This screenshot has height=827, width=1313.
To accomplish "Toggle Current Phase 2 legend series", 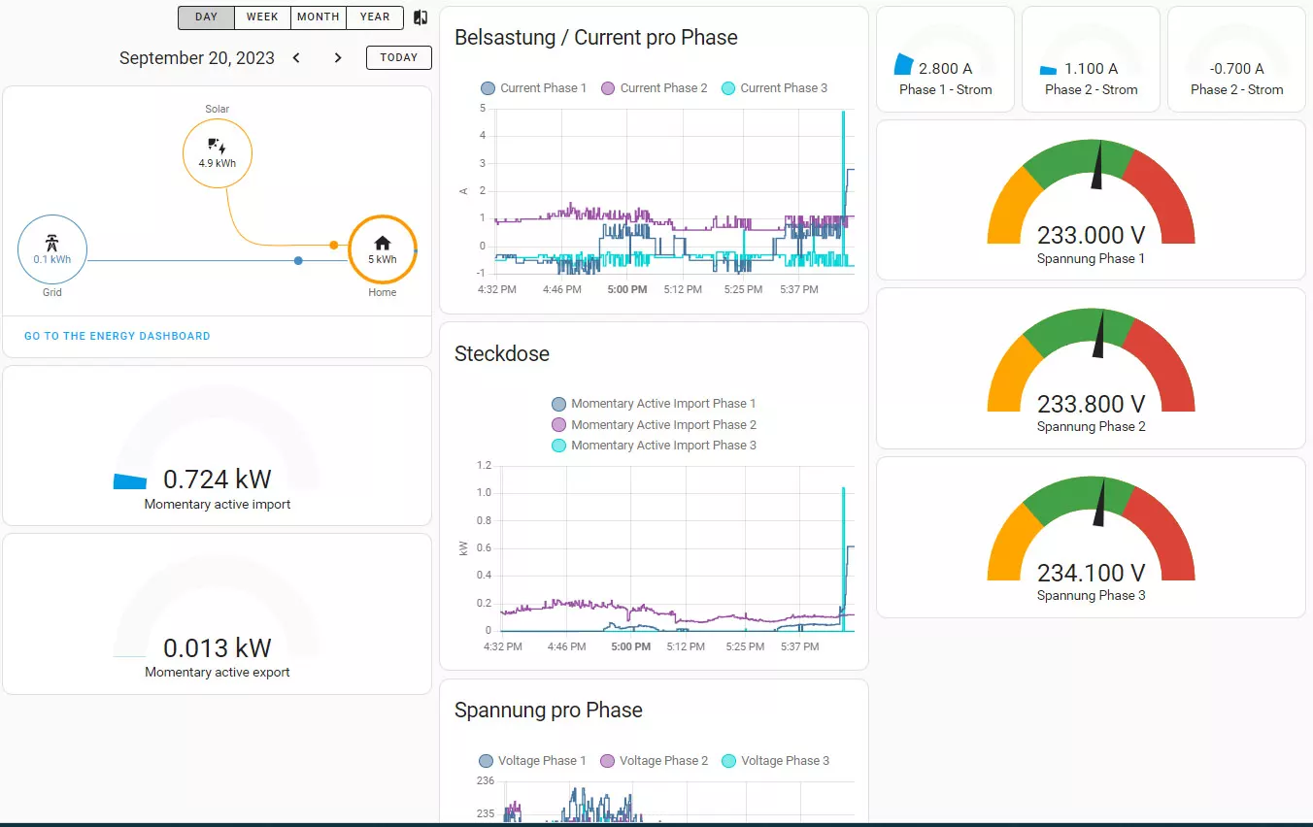I will pos(655,88).
